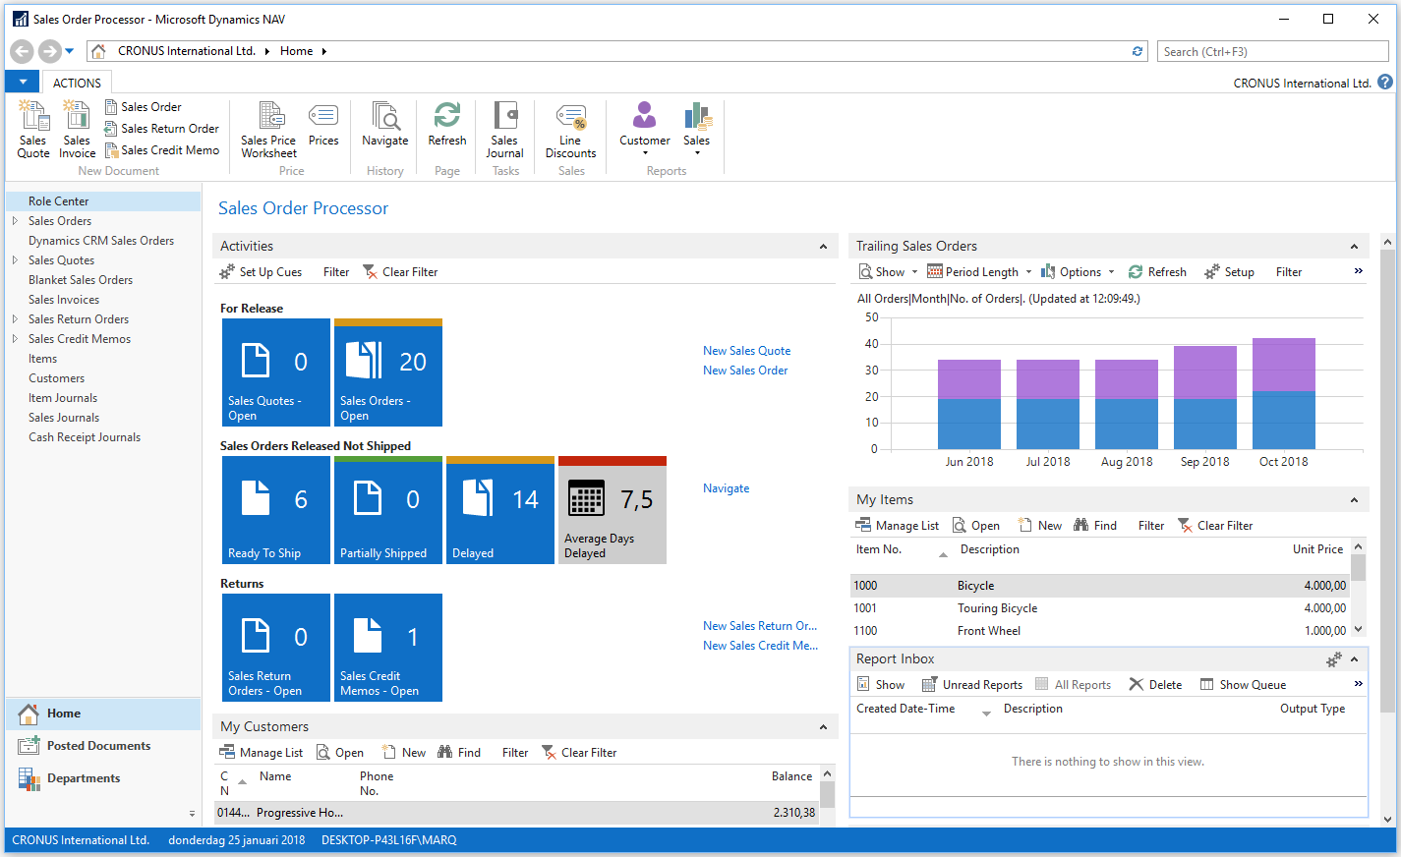Click the Navigate ribbon icon

tap(385, 124)
